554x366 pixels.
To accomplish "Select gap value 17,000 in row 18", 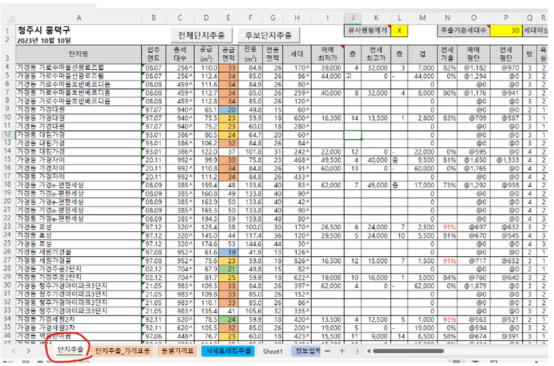I will 422,185.
